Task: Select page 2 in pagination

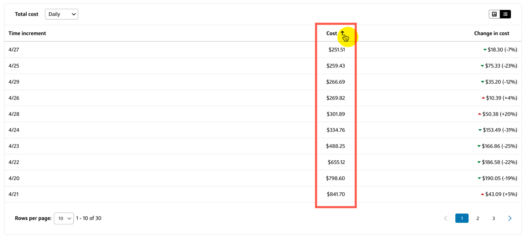Action: [x=478, y=218]
